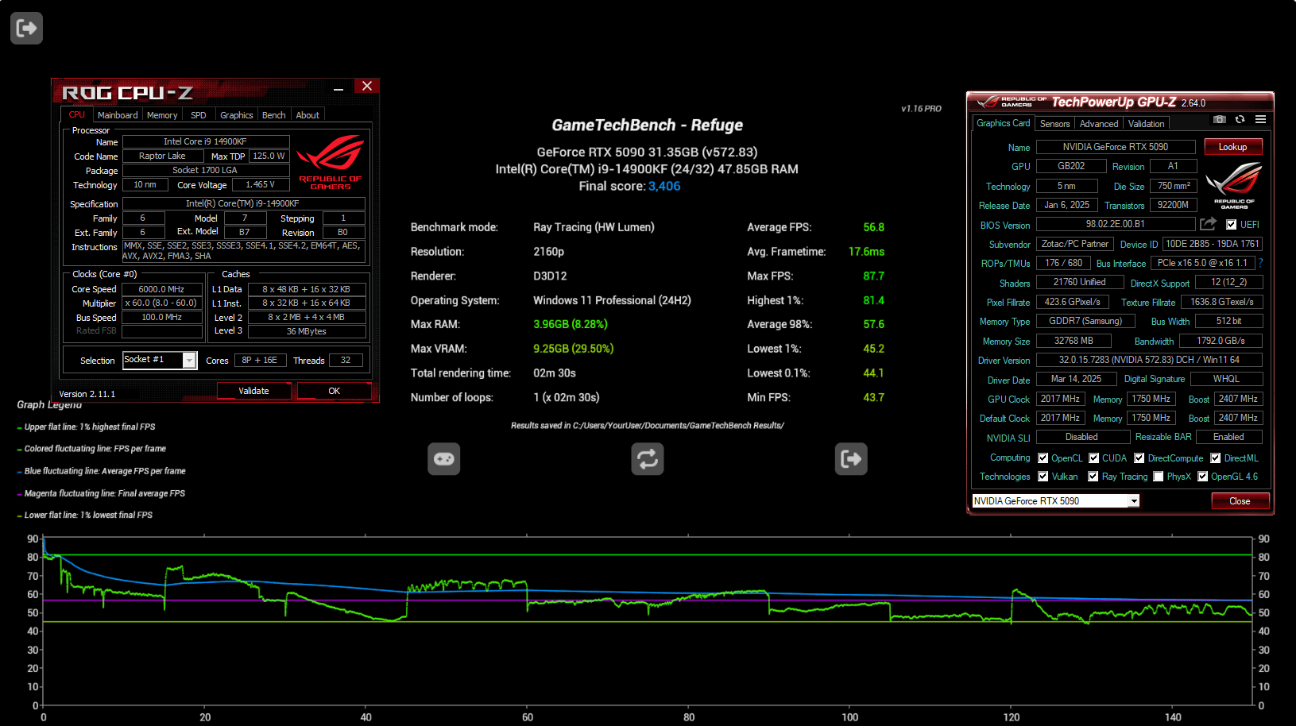Click the Core Speed field '6000.0 MHz'

[x=161, y=290]
